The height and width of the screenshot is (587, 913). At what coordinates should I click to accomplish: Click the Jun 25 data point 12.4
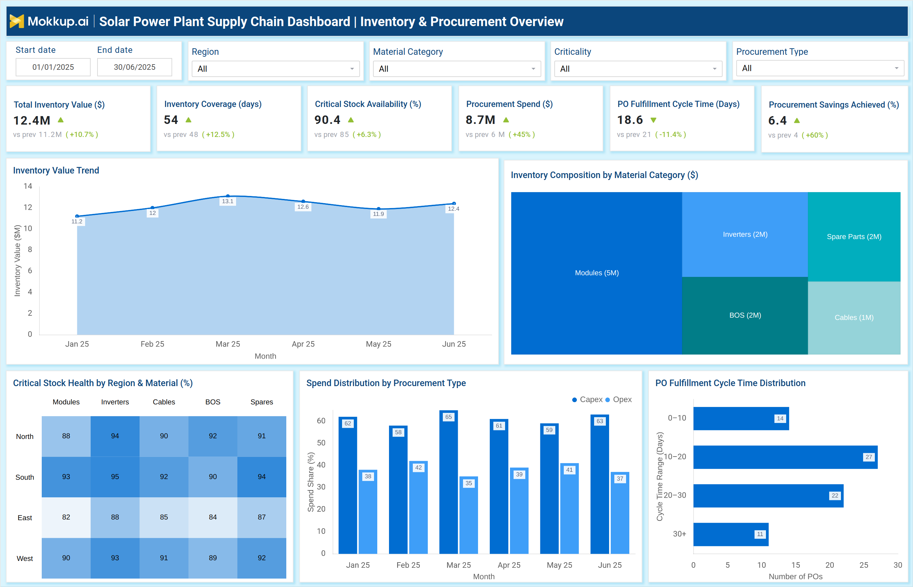(454, 203)
